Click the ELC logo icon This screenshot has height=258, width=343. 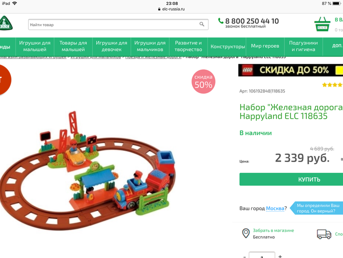click(6, 23)
